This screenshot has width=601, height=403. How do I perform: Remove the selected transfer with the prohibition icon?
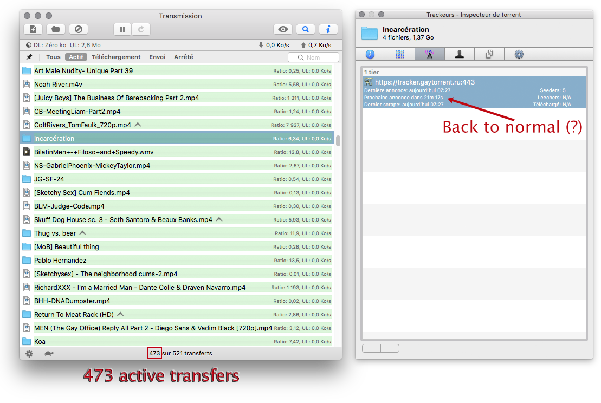coord(79,30)
